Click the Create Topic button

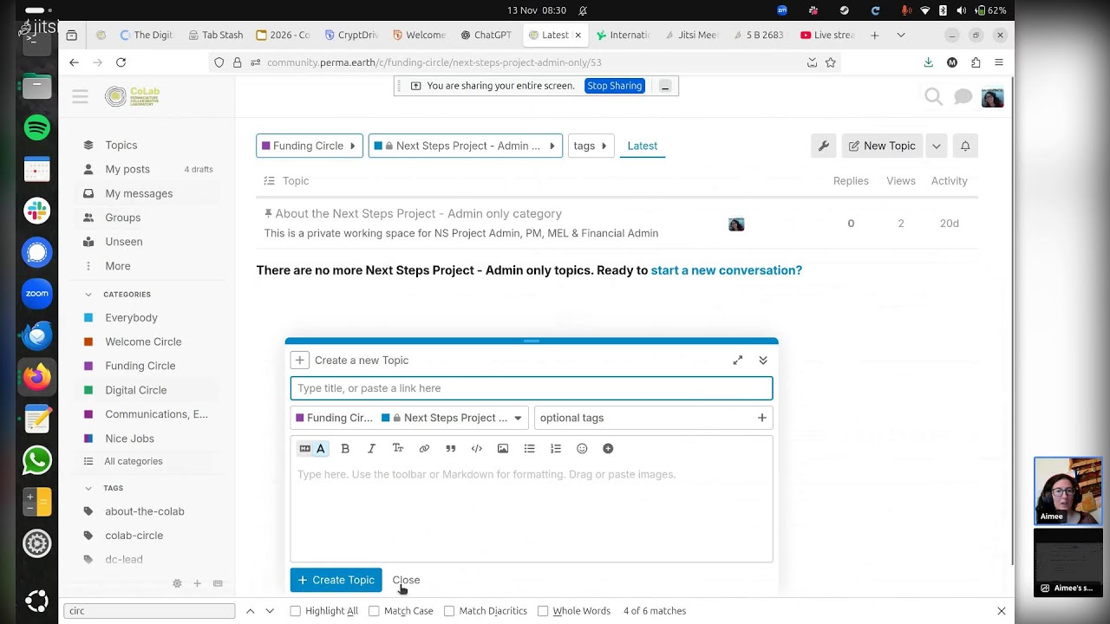[x=336, y=580]
